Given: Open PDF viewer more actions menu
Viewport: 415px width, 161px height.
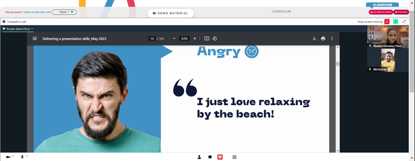Looking at the screenshot, I should point(332,38).
